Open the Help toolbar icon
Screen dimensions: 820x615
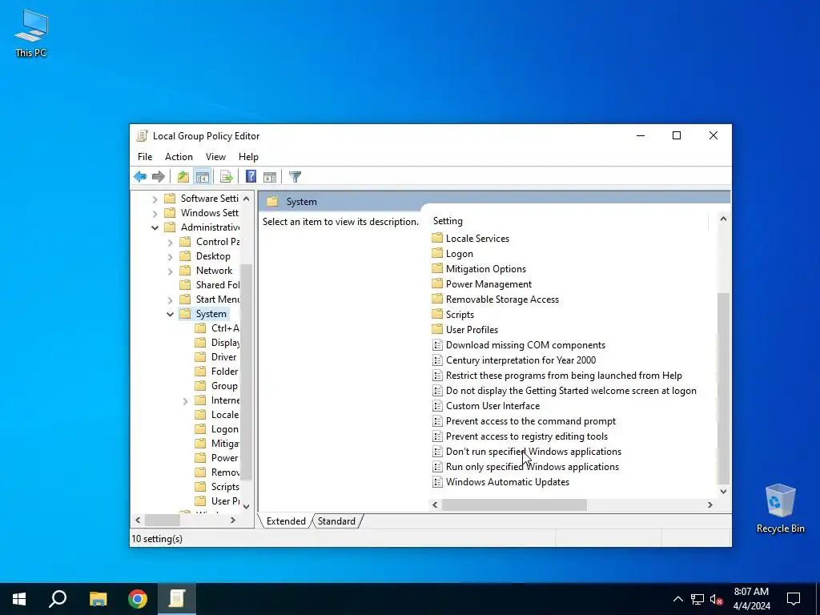[x=251, y=177]
